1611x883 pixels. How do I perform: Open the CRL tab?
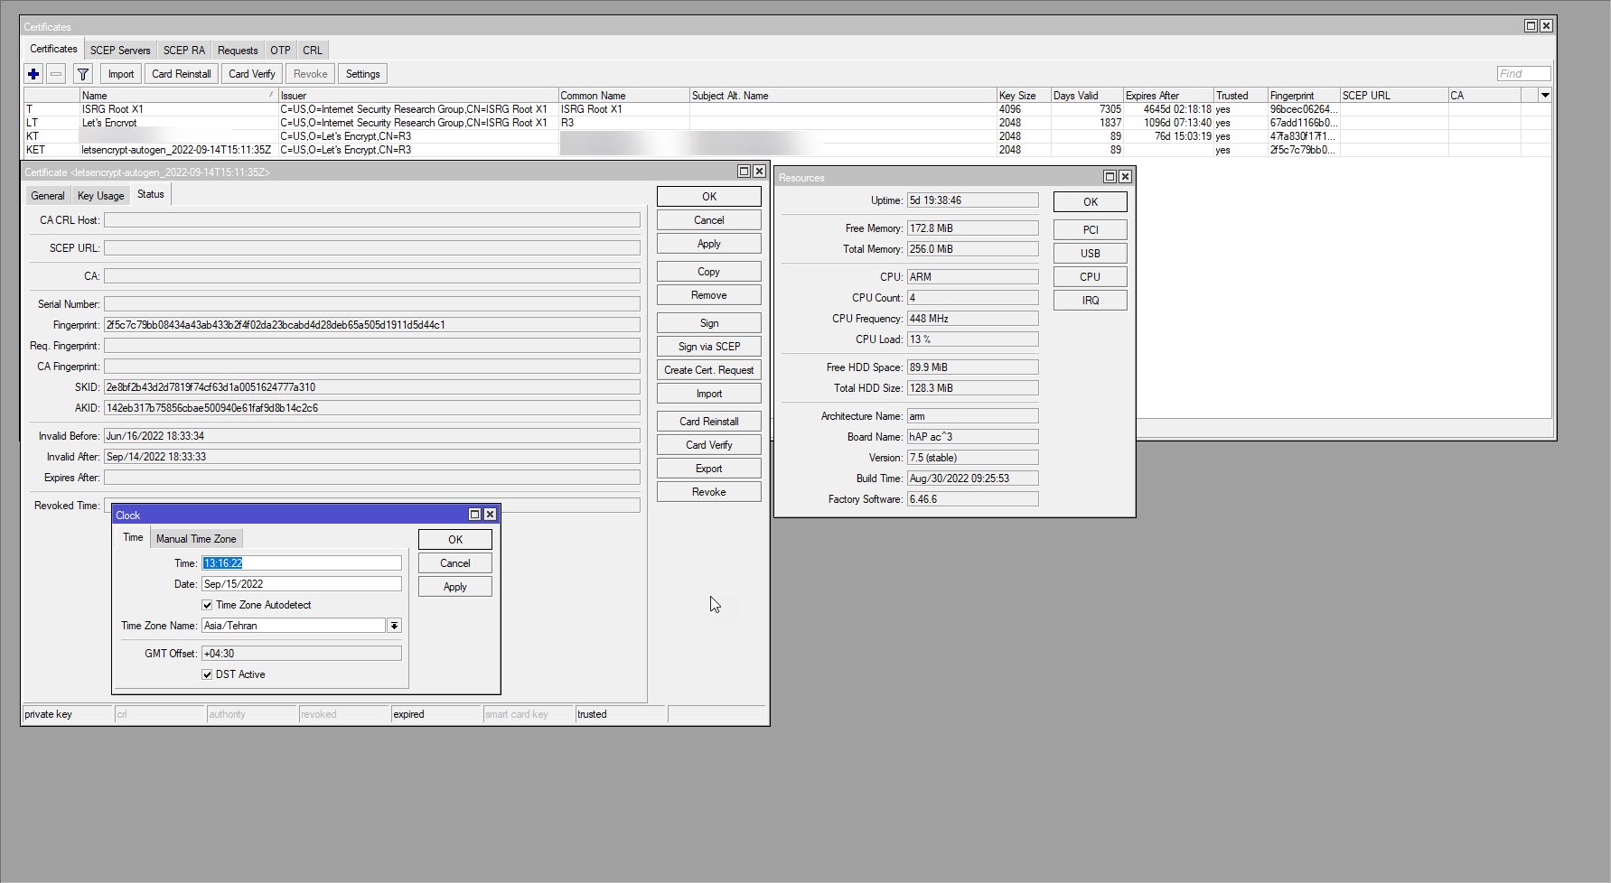coord(313,51)
